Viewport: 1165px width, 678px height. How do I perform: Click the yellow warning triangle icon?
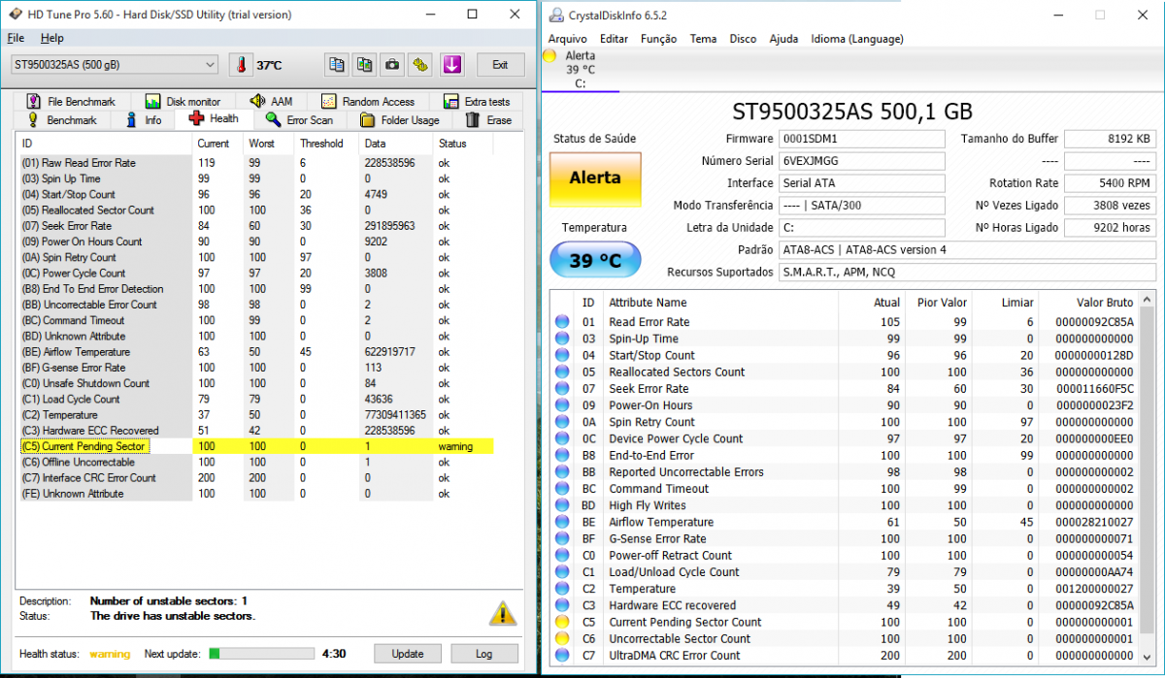(x=503, y=613)
